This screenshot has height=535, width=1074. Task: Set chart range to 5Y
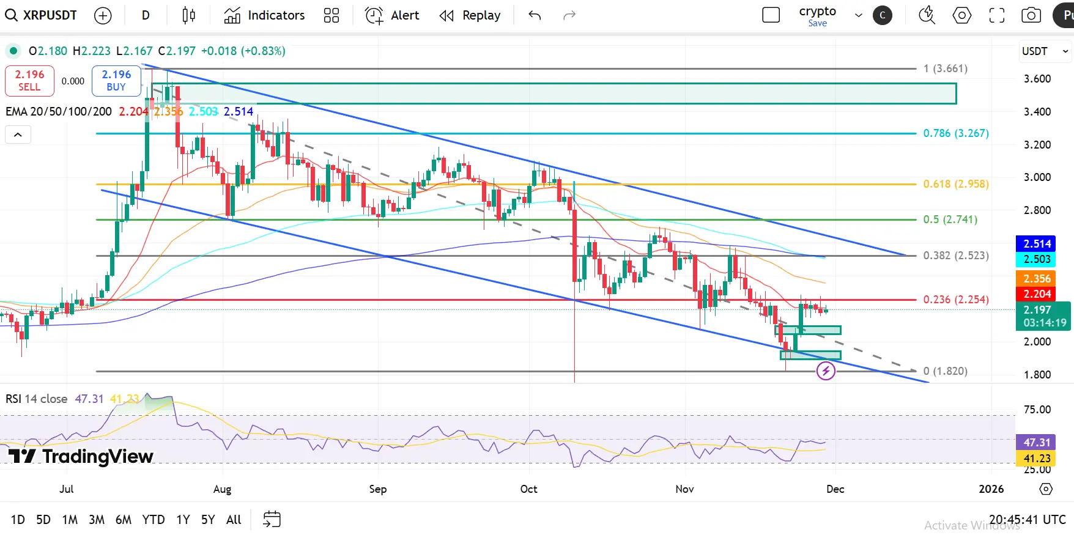[x=208, y=520]
